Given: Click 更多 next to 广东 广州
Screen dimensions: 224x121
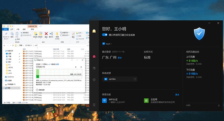Looking at the screenshot, I should pyautogui.click(x=120, y=58).
